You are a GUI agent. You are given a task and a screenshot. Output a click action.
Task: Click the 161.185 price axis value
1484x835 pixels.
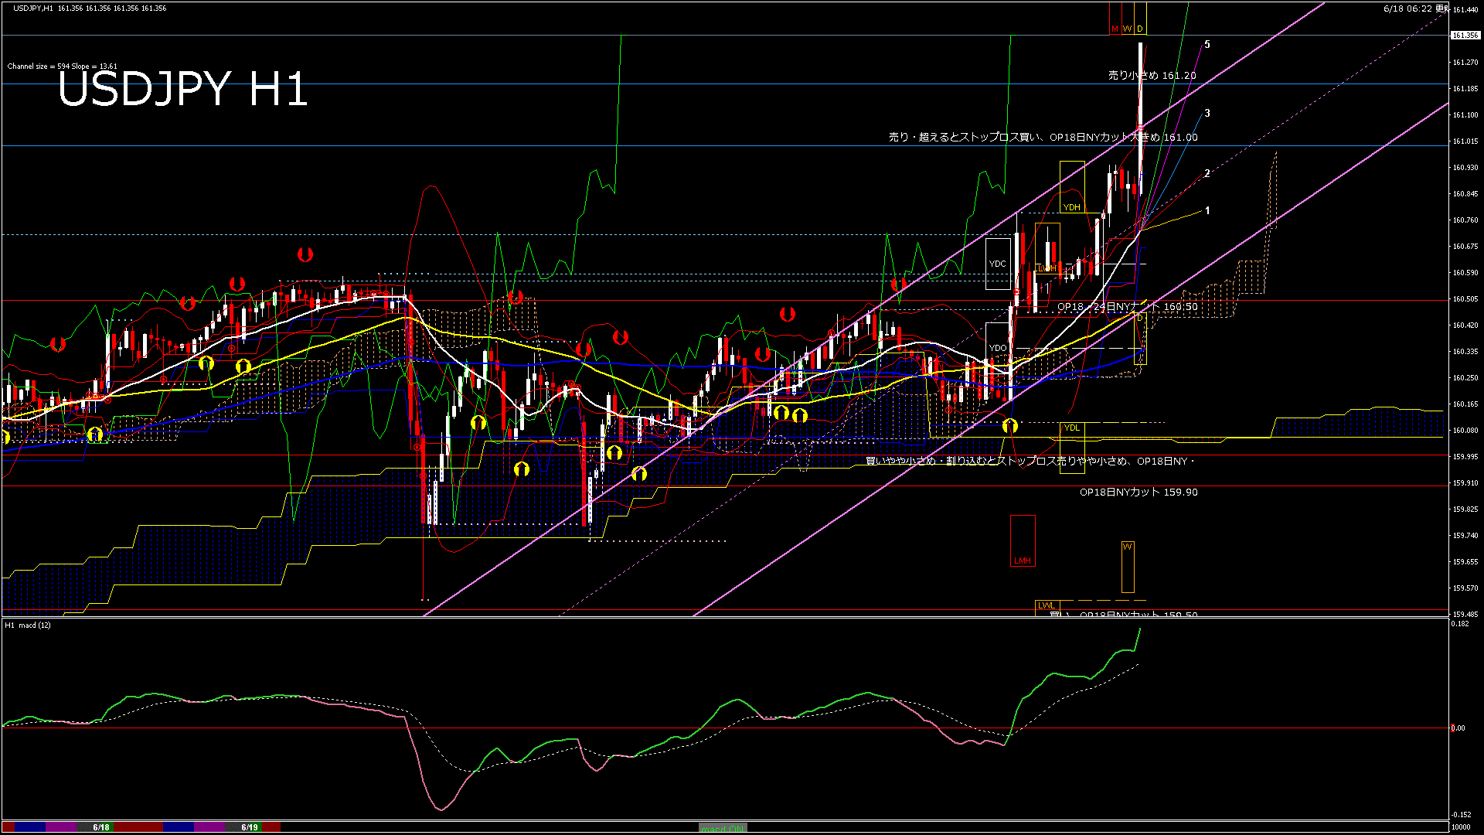click(1465, 88)
